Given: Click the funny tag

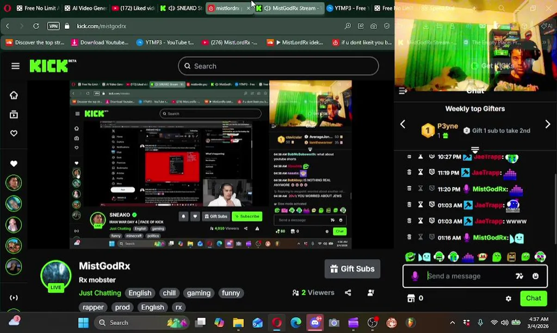Looking at the screenshot, I should [x=231, y=293].
